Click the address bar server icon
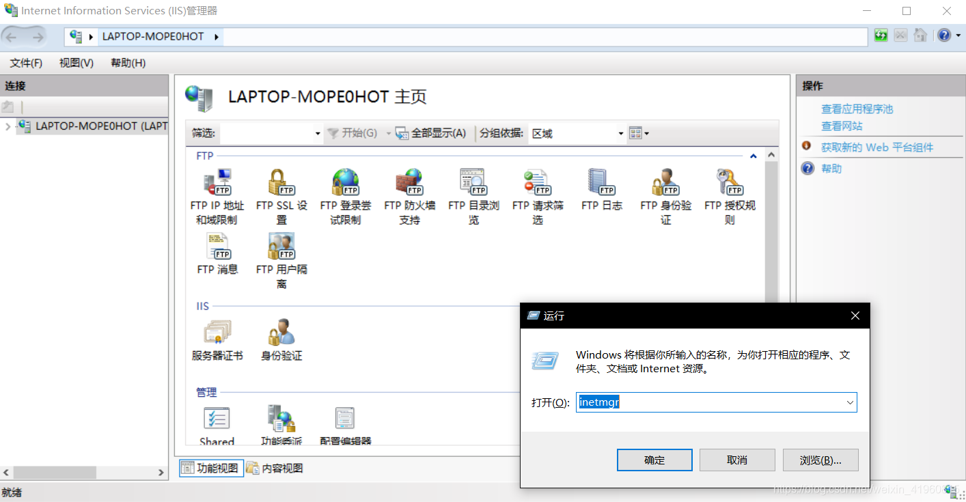 point(76,36)
